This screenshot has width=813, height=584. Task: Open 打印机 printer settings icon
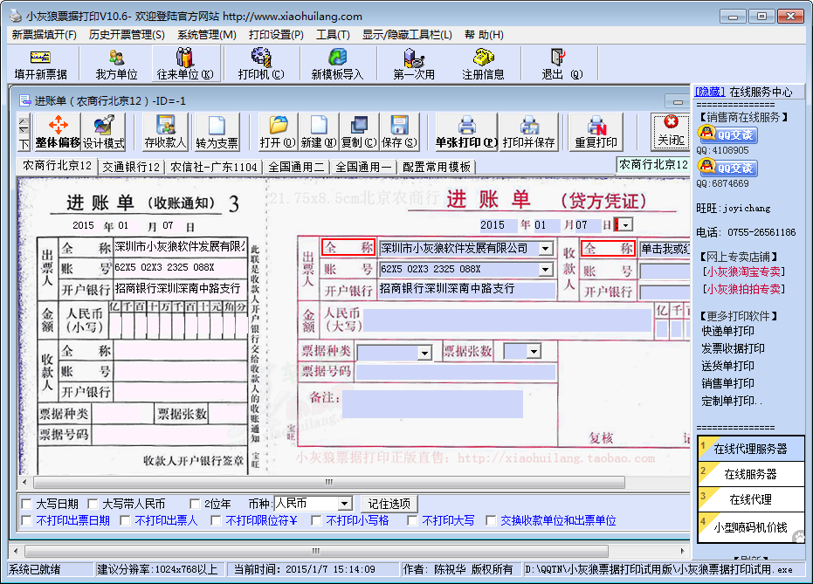click(260, 65)
